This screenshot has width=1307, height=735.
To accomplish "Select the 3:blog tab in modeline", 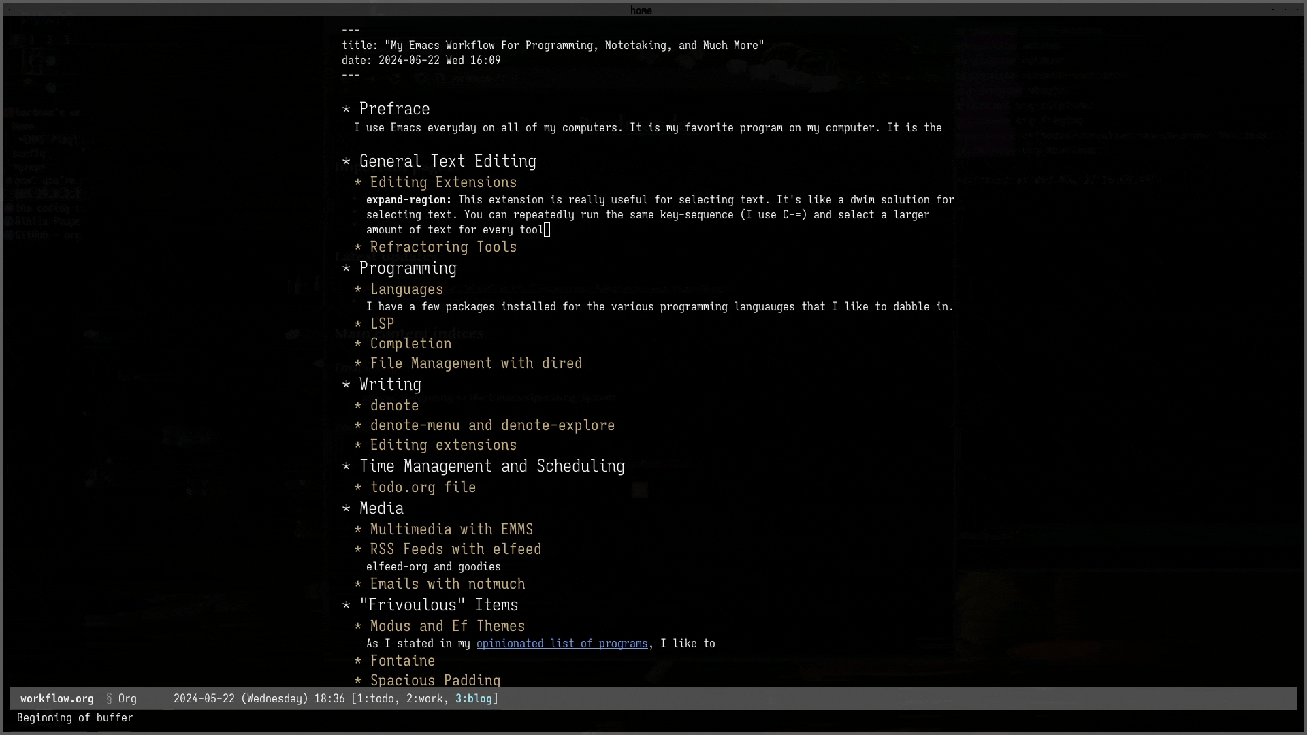I will 474,699.
